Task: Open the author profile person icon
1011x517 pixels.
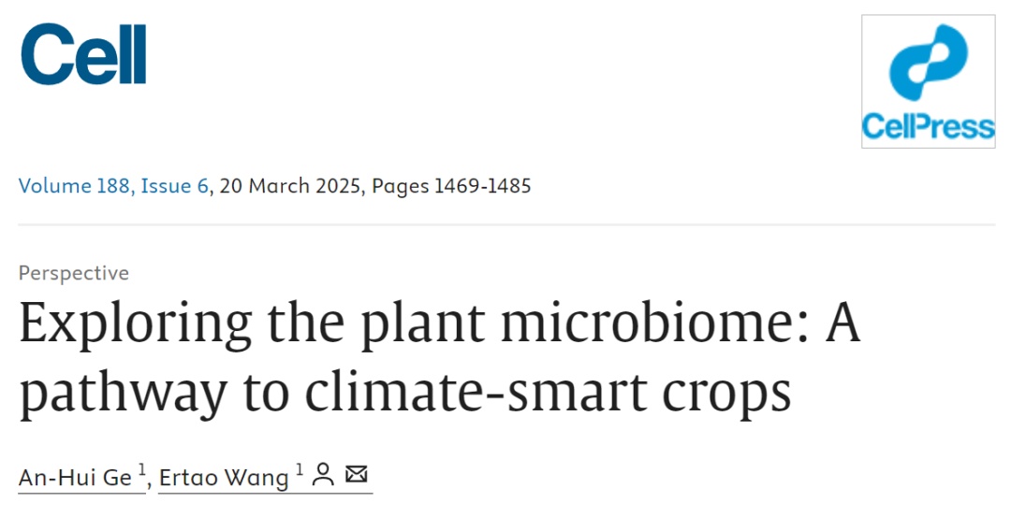Action: coord(323,475)
